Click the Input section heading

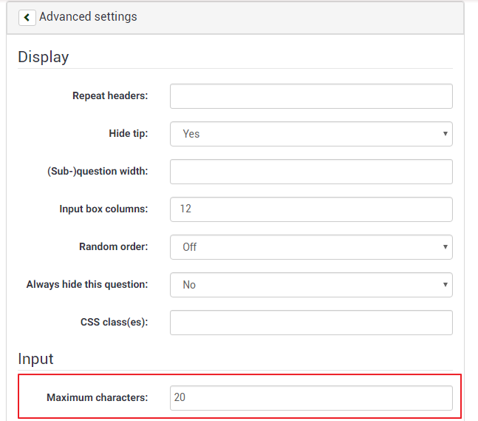[35, 359]
